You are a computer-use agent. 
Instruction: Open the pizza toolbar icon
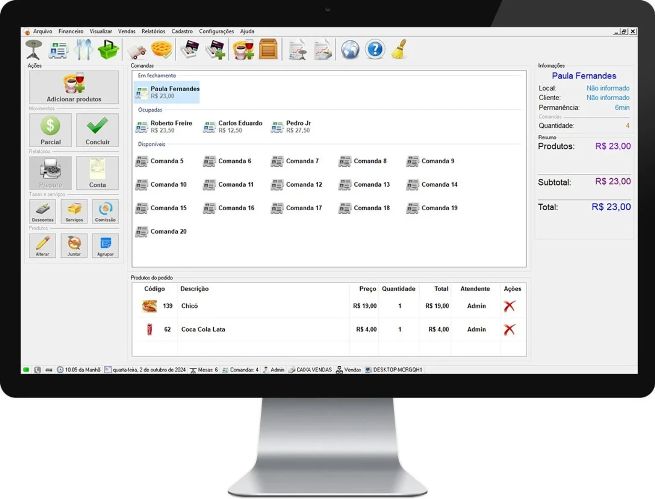(162, 50)
